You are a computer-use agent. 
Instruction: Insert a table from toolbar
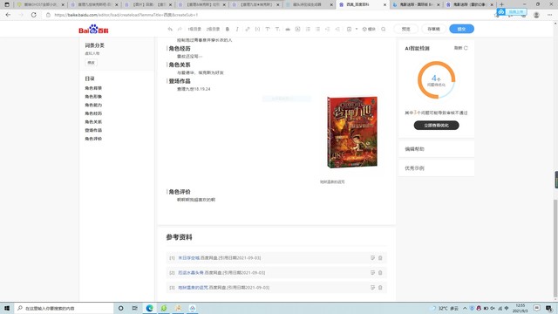pos(349,29)
